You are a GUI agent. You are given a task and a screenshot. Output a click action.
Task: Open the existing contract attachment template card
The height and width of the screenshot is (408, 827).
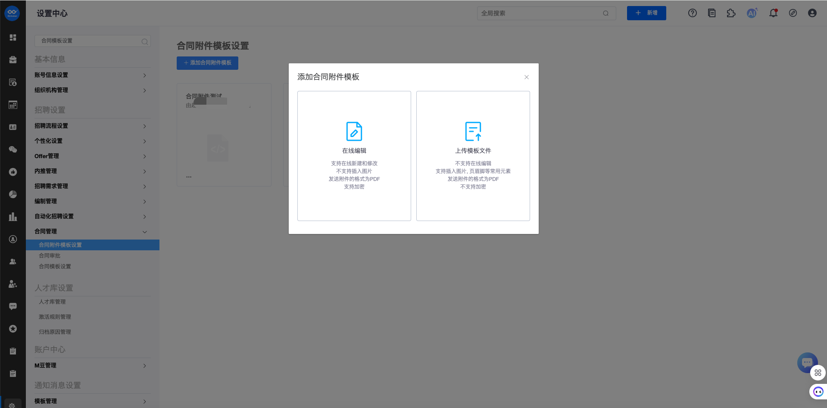[224, 135]
